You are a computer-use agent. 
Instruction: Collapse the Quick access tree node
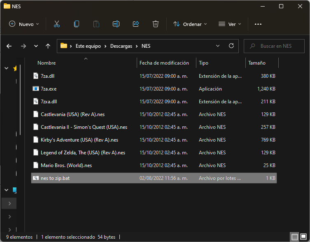coord(6,68)
